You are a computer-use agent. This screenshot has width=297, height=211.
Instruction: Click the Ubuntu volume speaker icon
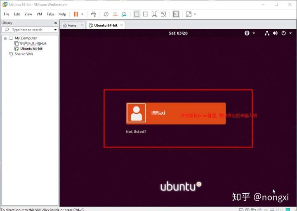[275, 33]
